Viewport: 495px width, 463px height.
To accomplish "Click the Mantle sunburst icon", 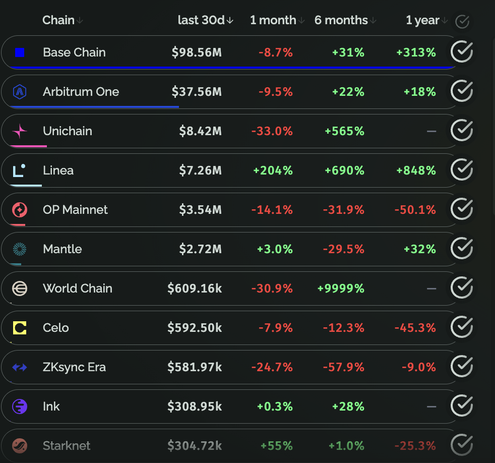I will pos(20,249).
